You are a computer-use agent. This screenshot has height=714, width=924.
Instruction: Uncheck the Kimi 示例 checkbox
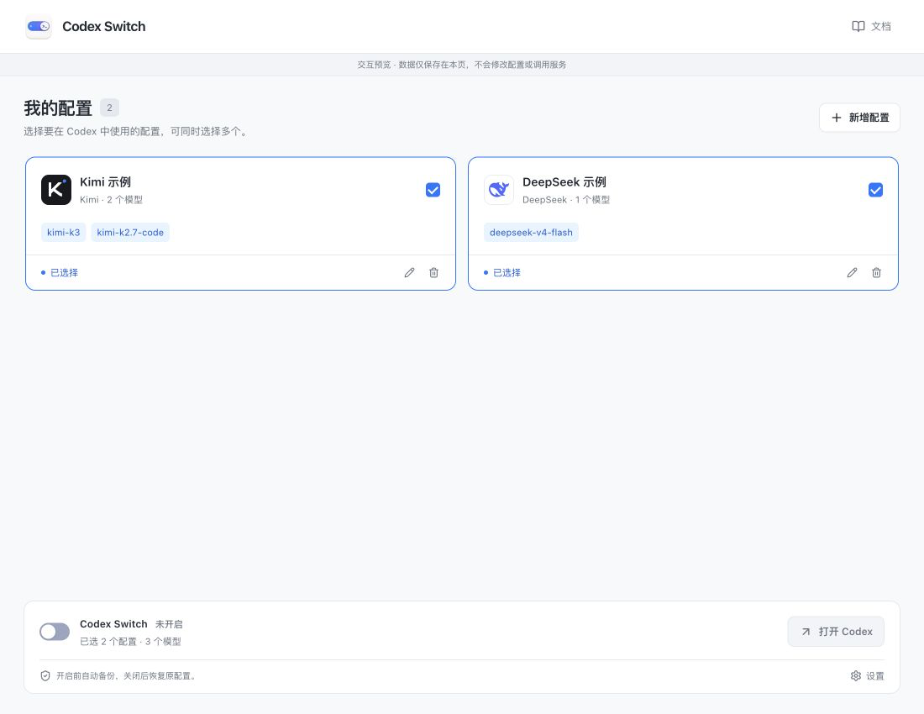pyautogui.click(x=433, y=190)
